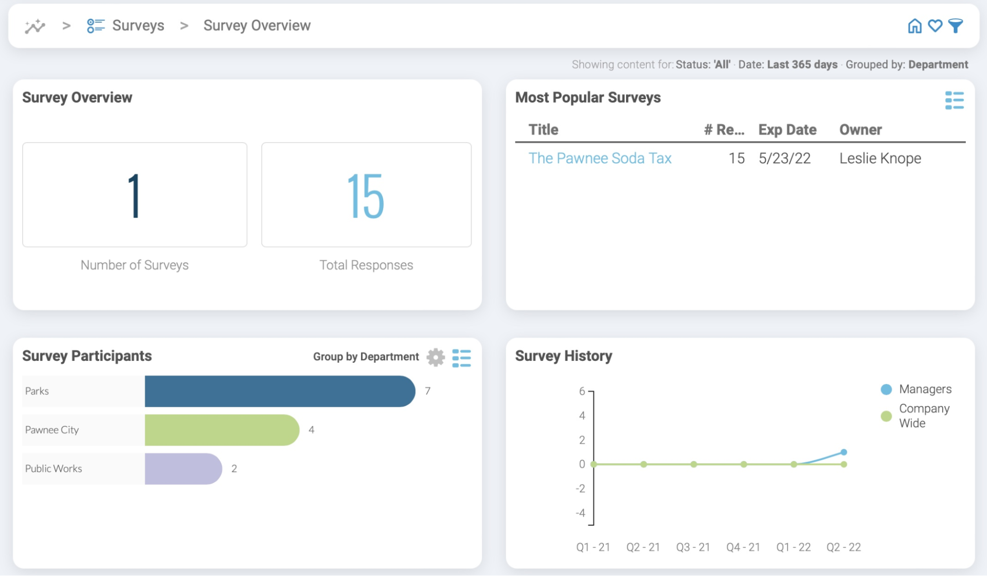Viewport: 987px width, 576px height.
Task: Open Survey Participants gear settings
Action: pyautogui.click(x=435, y=357)
